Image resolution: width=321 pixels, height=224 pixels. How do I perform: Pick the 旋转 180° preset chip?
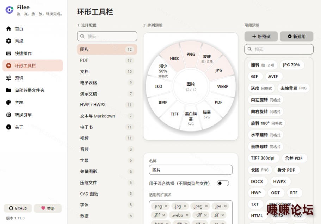tap(266, 123)
